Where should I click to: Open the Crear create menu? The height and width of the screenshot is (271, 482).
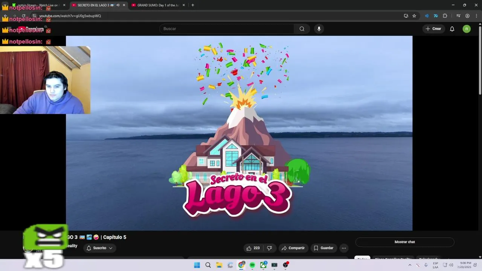click(x=433, y=29)
